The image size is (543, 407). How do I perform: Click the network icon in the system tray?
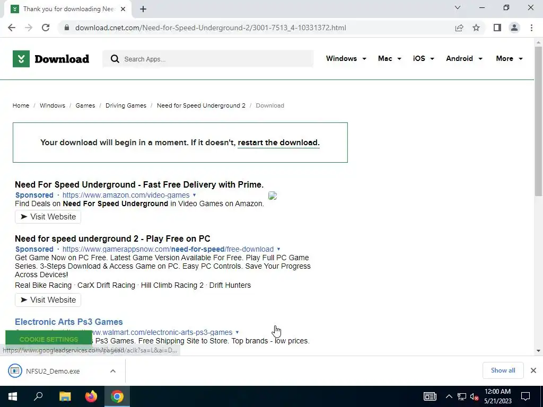(462, 396)
